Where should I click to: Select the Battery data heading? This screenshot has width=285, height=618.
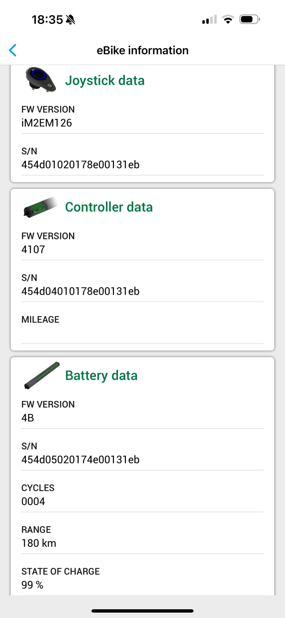pyautogui.click(x=101, y=375)
